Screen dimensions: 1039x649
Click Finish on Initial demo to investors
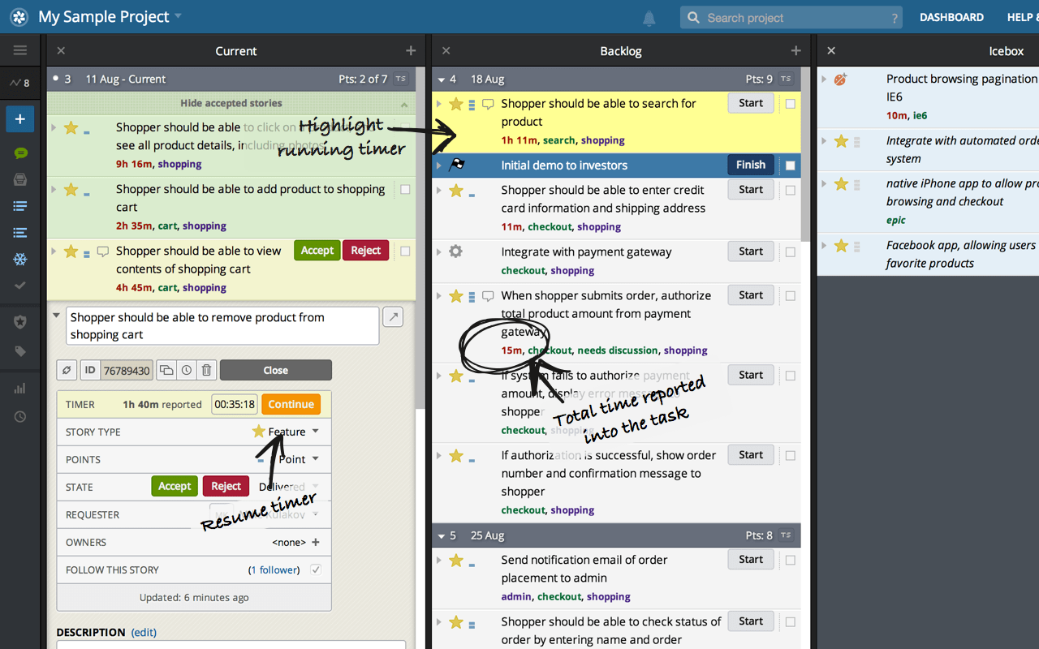750,165
